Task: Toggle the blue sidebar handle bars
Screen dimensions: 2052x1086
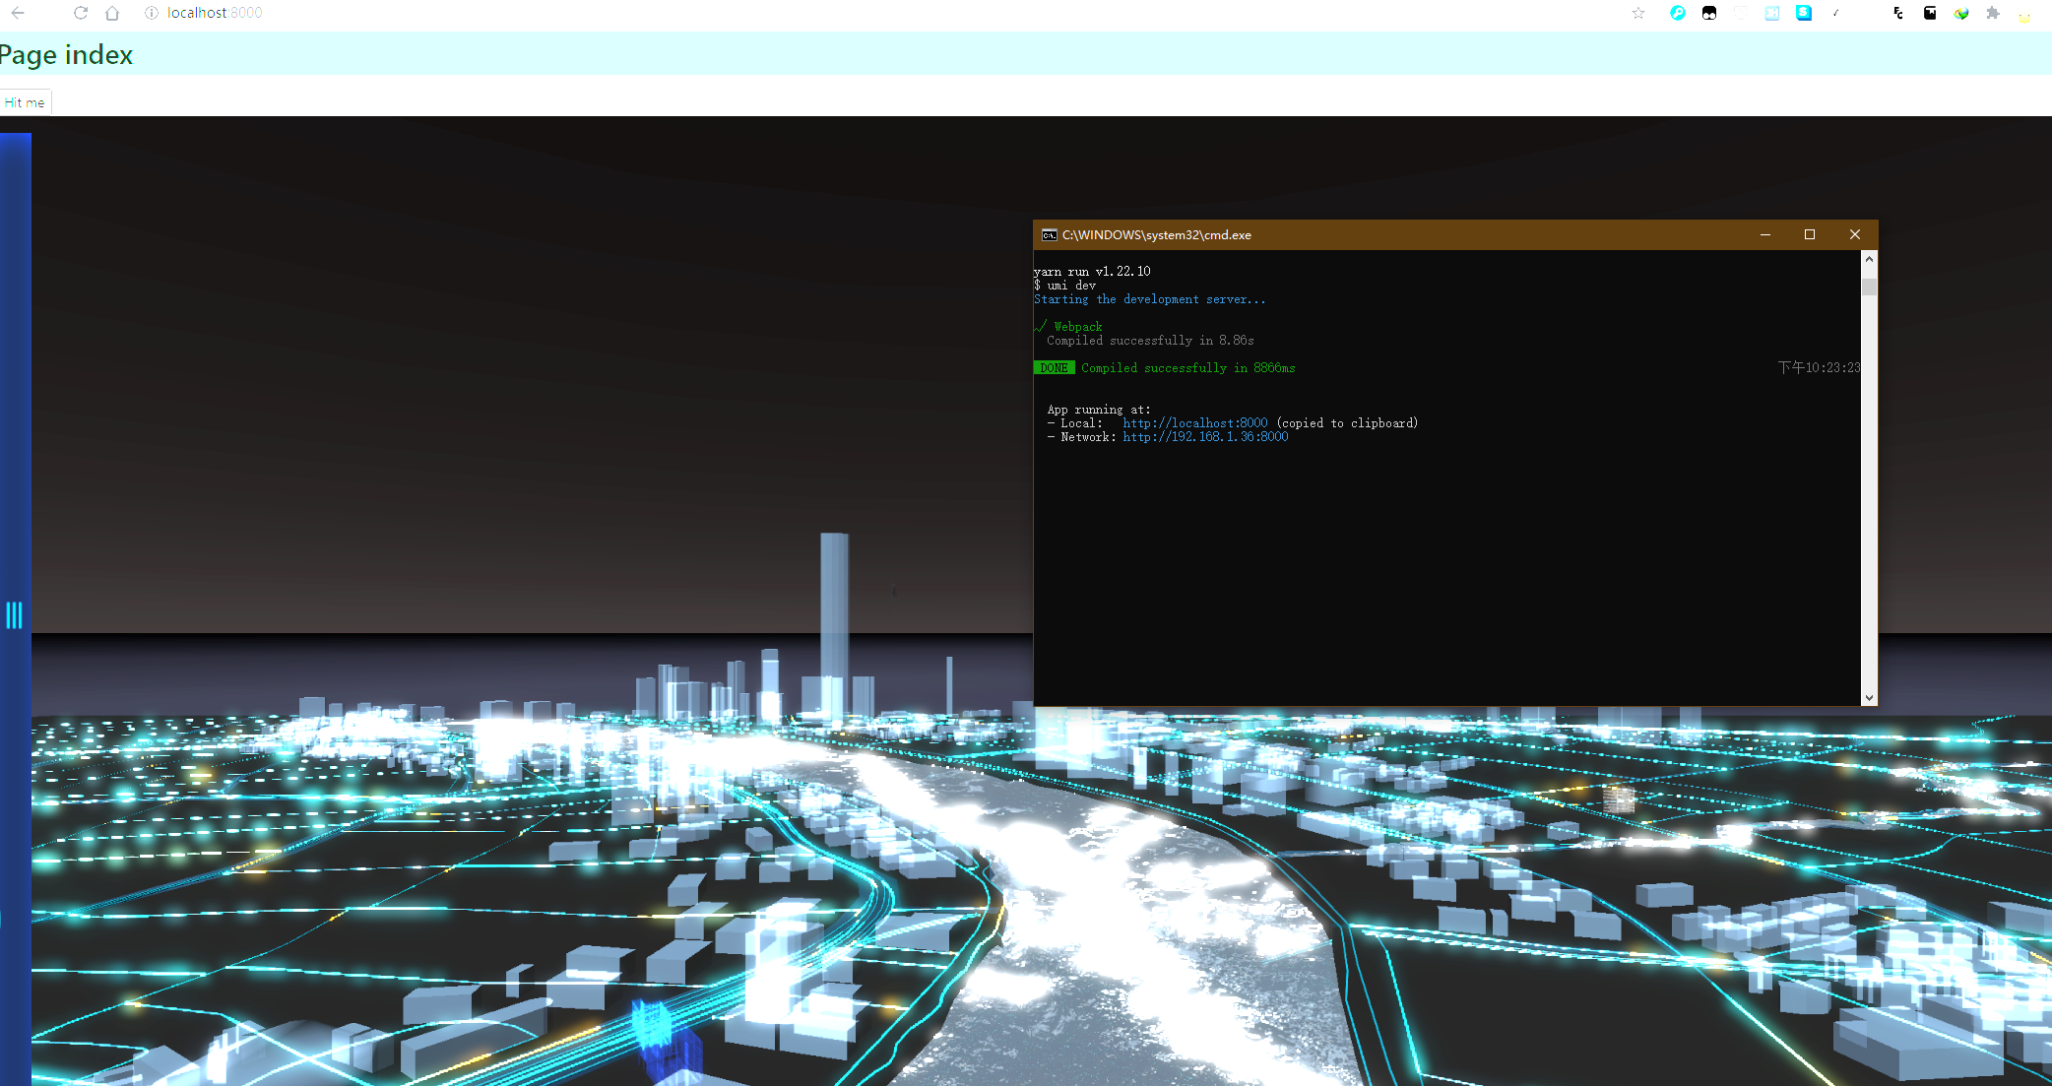Action: (14, 615)
